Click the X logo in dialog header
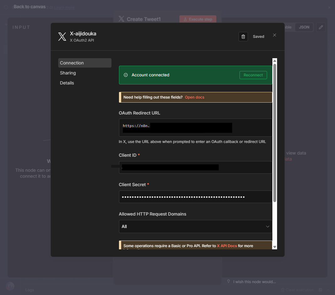The height and width of the screenshot is (295, 335). [62, 37]
